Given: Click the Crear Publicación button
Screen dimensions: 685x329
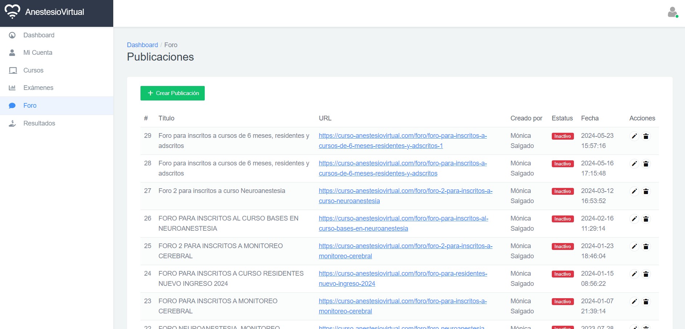Looking at the screenshot, I should pos(172,93).
